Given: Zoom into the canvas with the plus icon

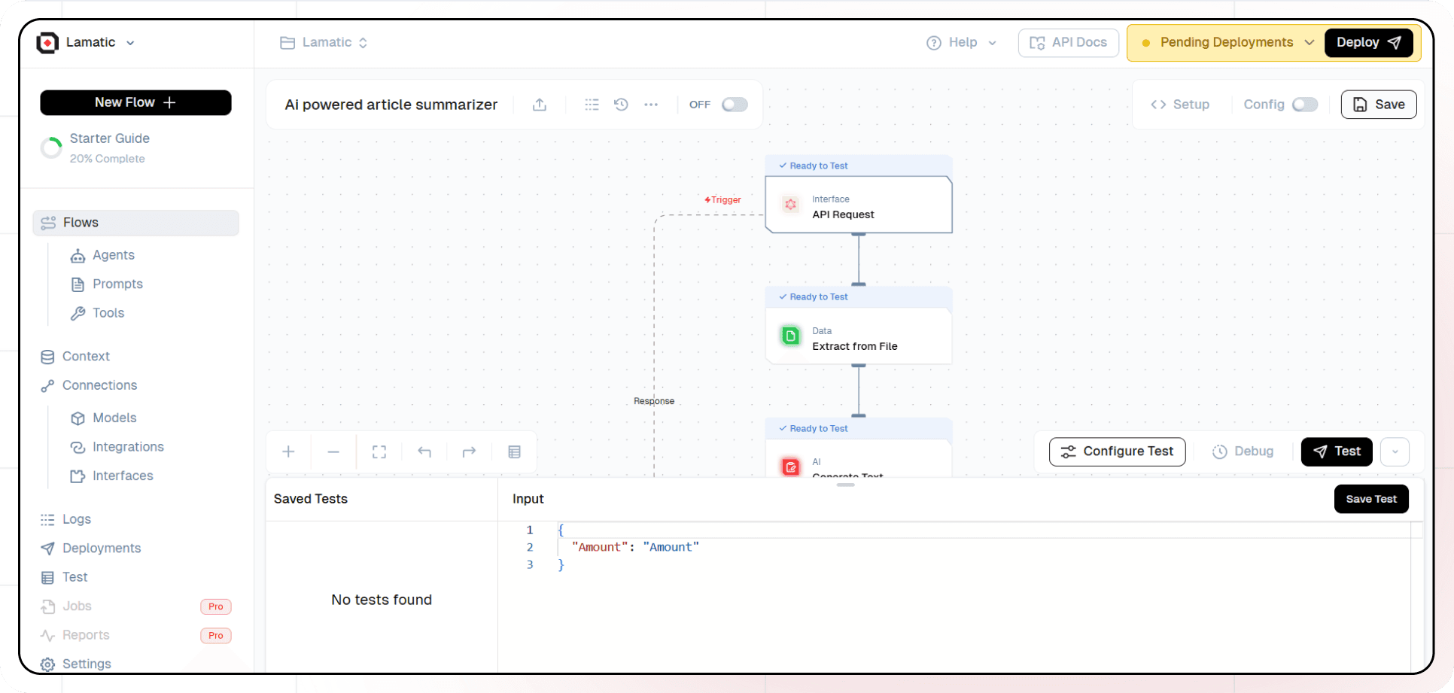Looking at the screenshot, I should tap(288, 451).
